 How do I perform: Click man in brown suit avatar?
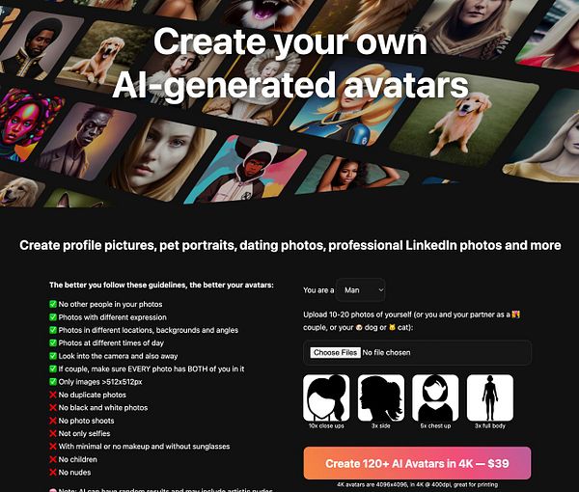click(x=87, y=140)
